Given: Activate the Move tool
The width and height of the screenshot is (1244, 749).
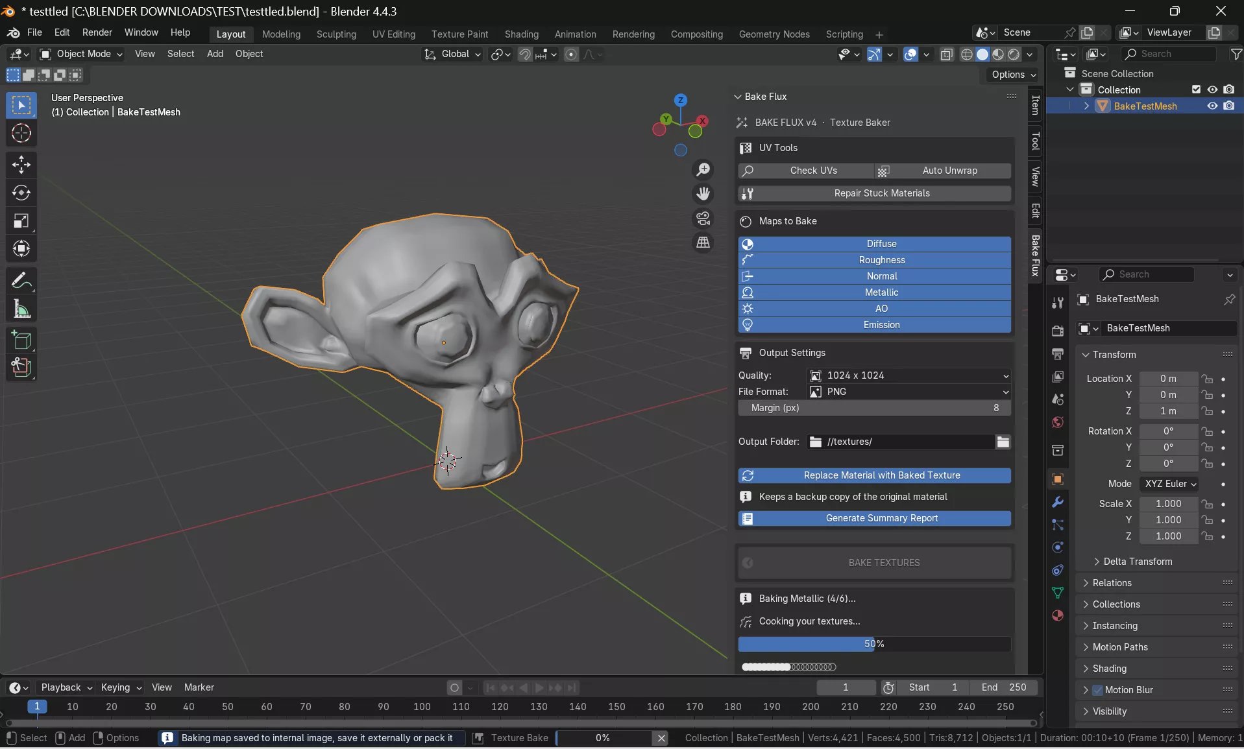Looking at the screenshot, I should pos(21,165).
